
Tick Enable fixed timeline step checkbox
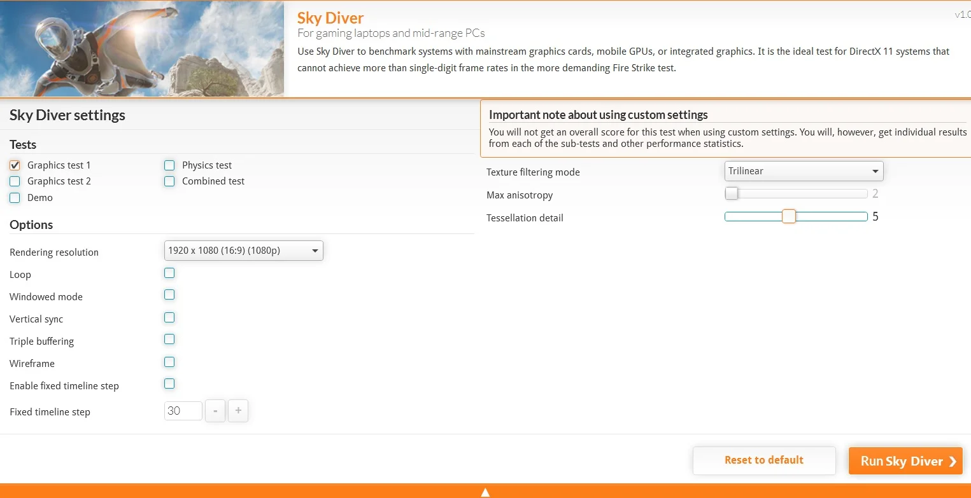pyautogui.click(x=169, y=384)
